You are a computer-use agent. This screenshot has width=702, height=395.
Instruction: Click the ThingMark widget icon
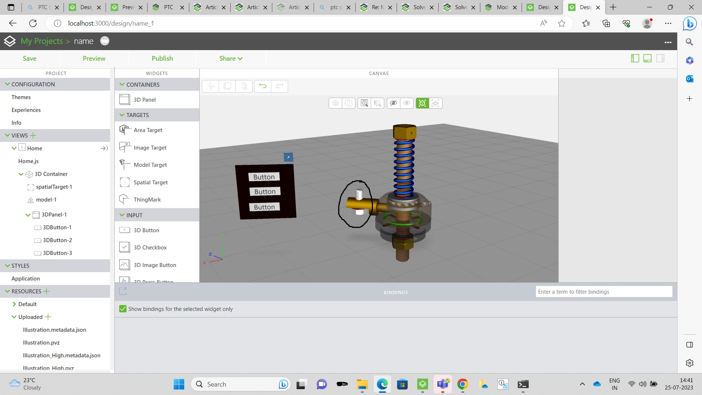(x=125, y=199)
